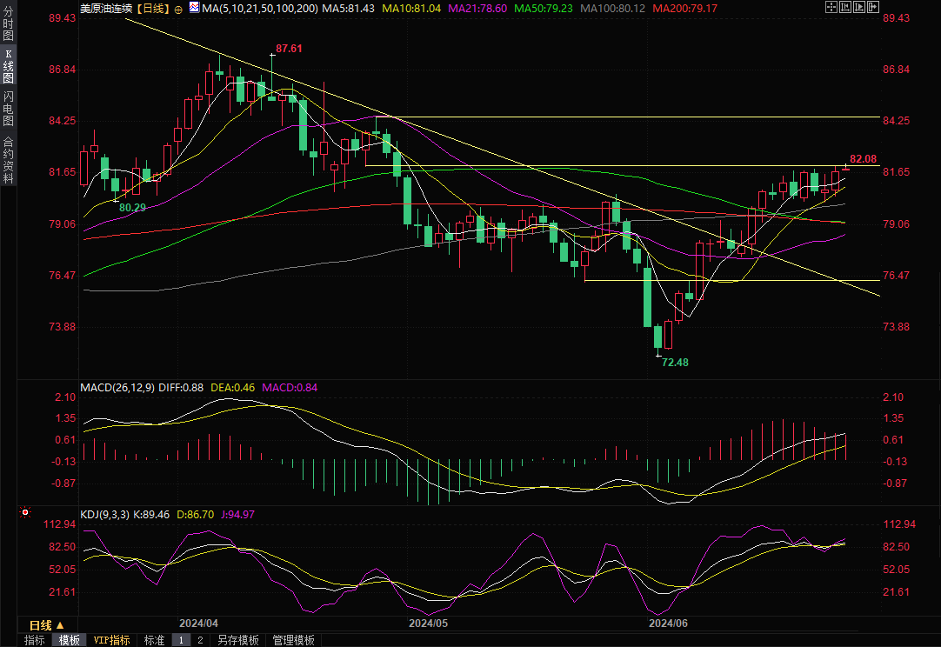Viewport: 941px width, 647px height.
Task: Select the 模板 tab at bottom
Action: pos(70,640)
